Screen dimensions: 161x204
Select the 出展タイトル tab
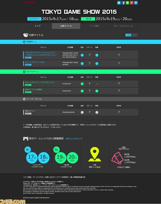[x=66, y=26]
